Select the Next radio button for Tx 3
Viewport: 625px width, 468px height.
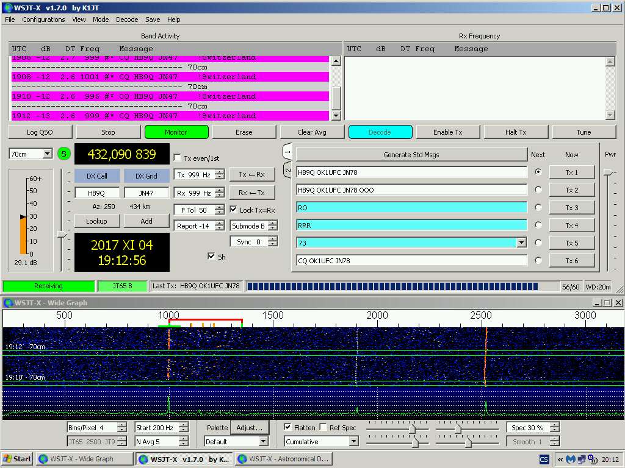[x=538, y=207]
